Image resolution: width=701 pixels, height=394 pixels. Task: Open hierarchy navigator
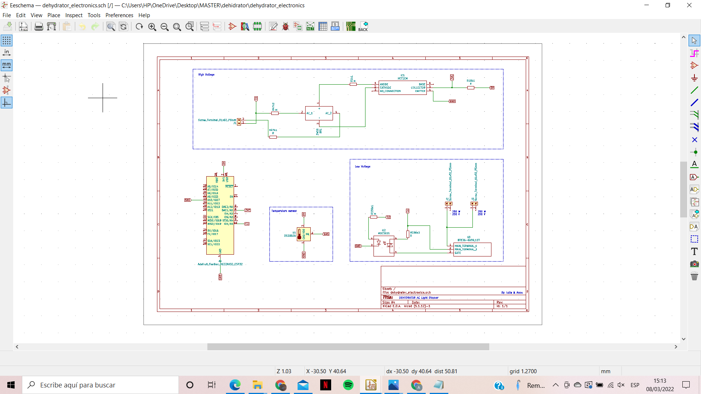click(204, 26)
